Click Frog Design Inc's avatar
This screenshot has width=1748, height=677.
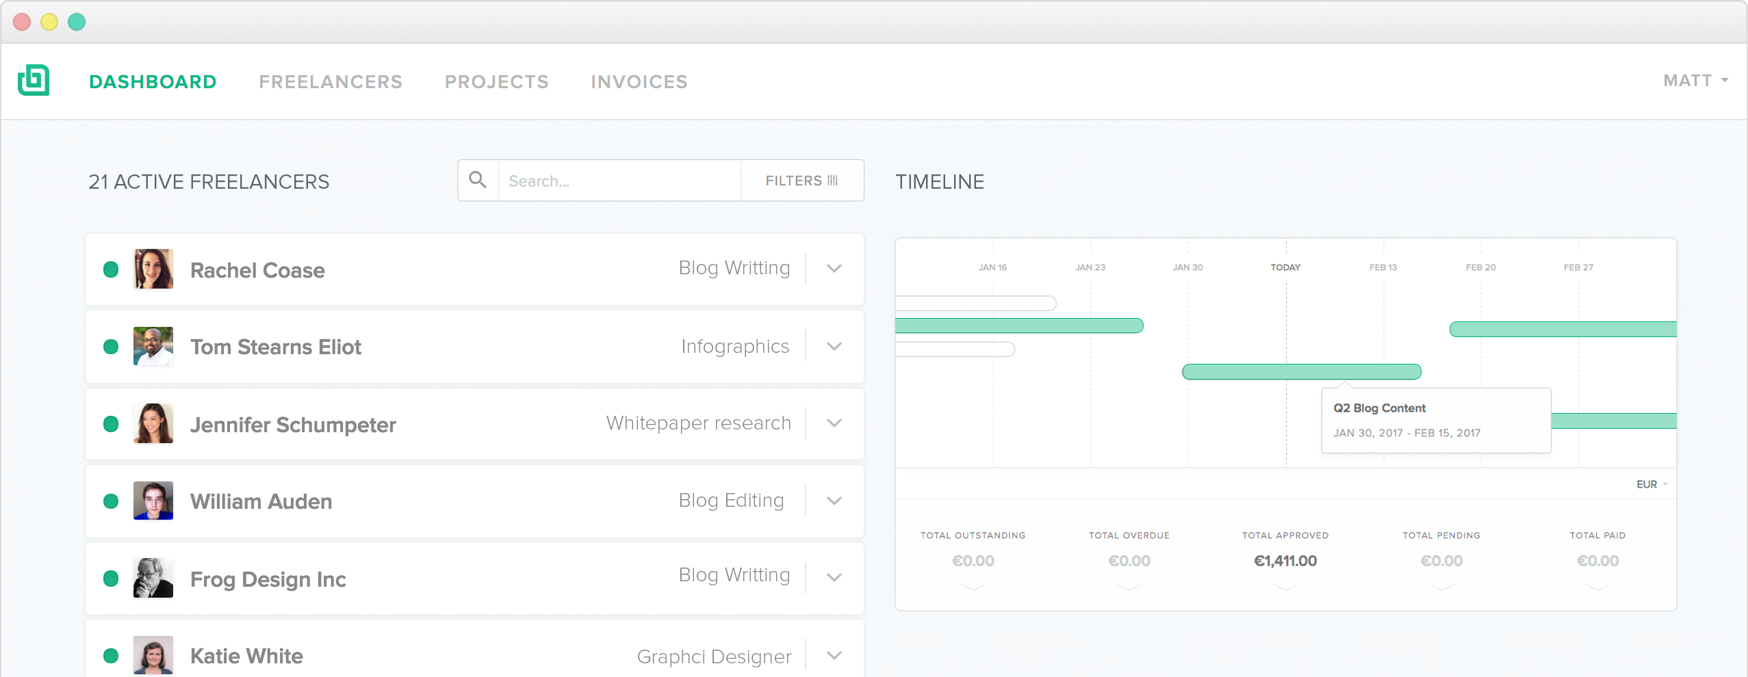click(x=153, y=579)
